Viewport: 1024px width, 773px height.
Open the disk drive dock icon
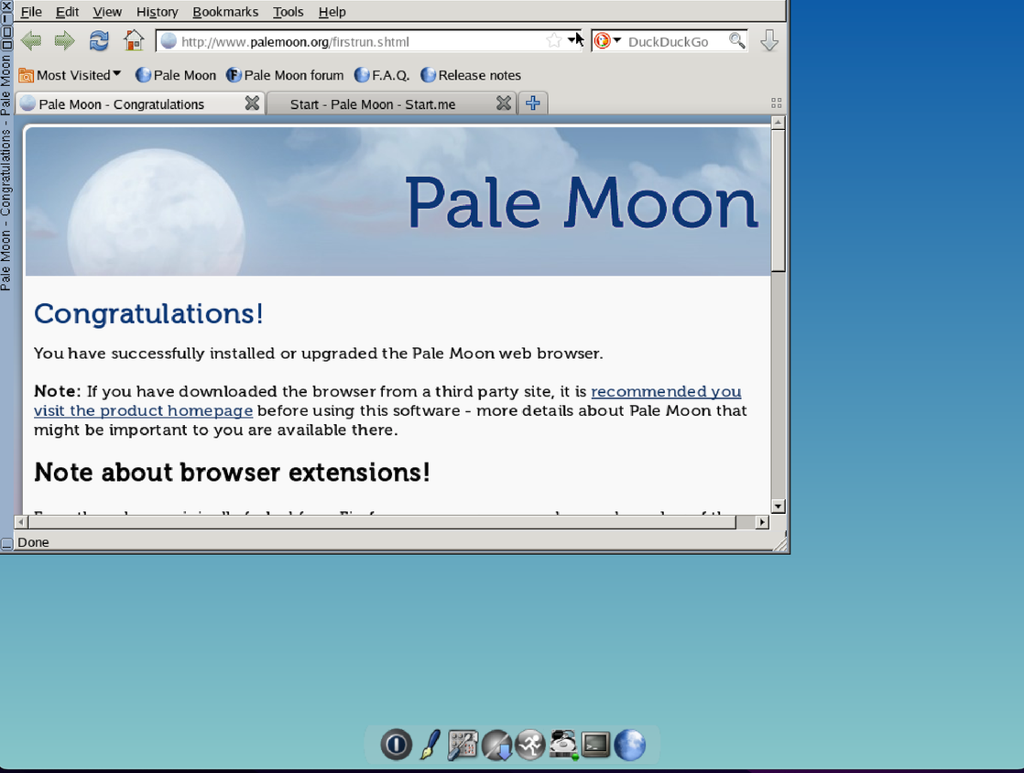pos(563,745)
